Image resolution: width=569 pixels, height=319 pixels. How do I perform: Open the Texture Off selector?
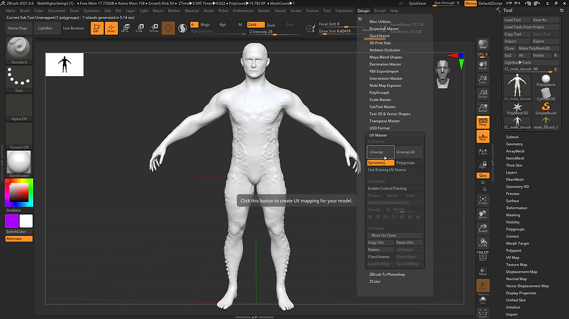click(x=19, y=136)
